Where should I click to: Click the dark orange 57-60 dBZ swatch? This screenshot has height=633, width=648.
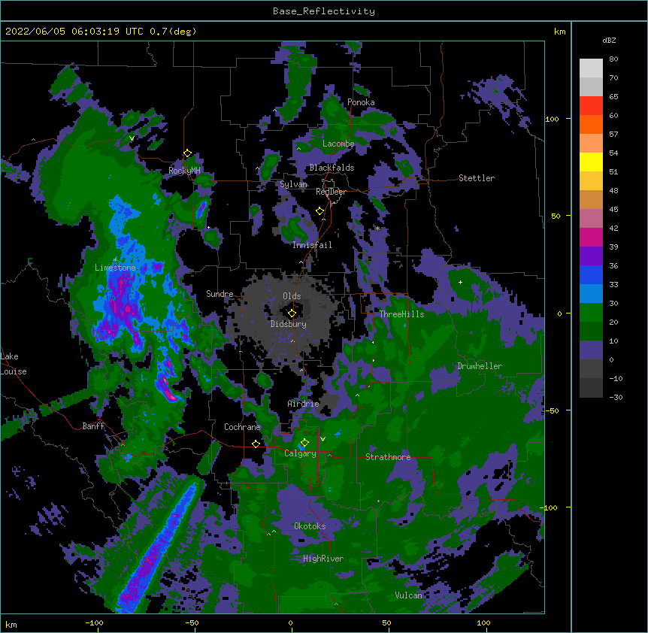point(591,124)
